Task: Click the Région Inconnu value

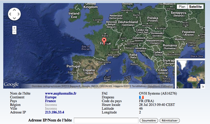Action: pos(51,105)
